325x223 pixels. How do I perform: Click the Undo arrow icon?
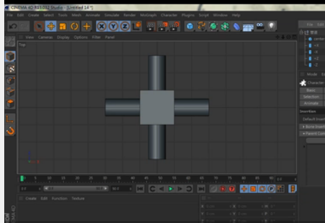(x=13, y=27)
